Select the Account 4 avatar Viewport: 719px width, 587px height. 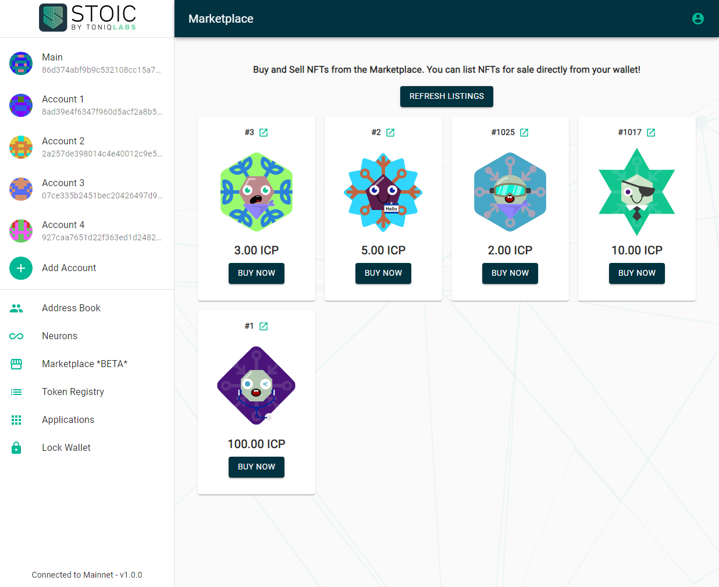pos(21,231)
